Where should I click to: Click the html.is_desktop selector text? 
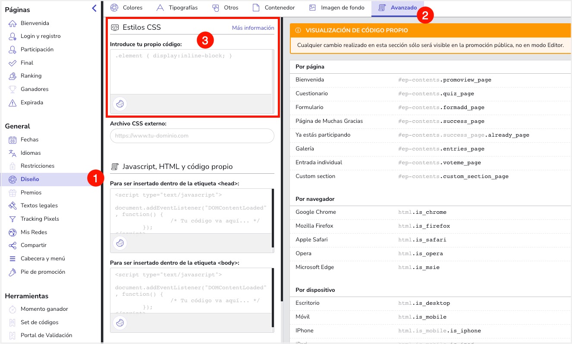[424, 303]
